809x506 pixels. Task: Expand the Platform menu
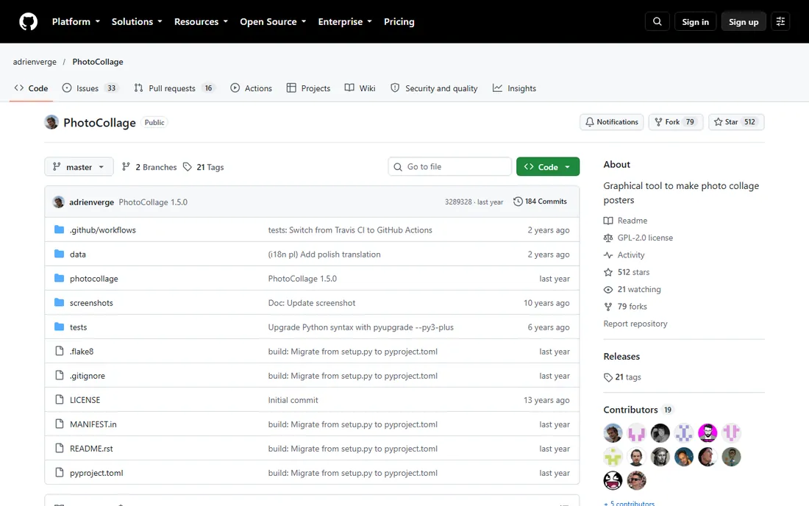pyautogui.click(x=76, y=21)
